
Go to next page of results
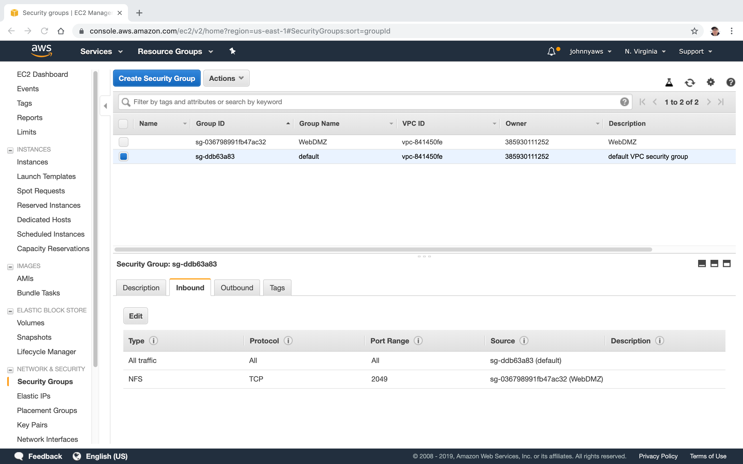[709, 102]
